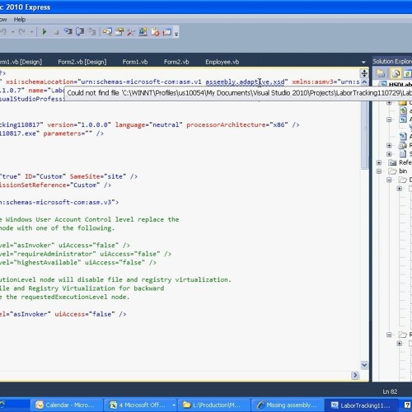The width and height of the screenshot is (412, 412).
Task: Open the active documents list dropdown
Action: 363,63
